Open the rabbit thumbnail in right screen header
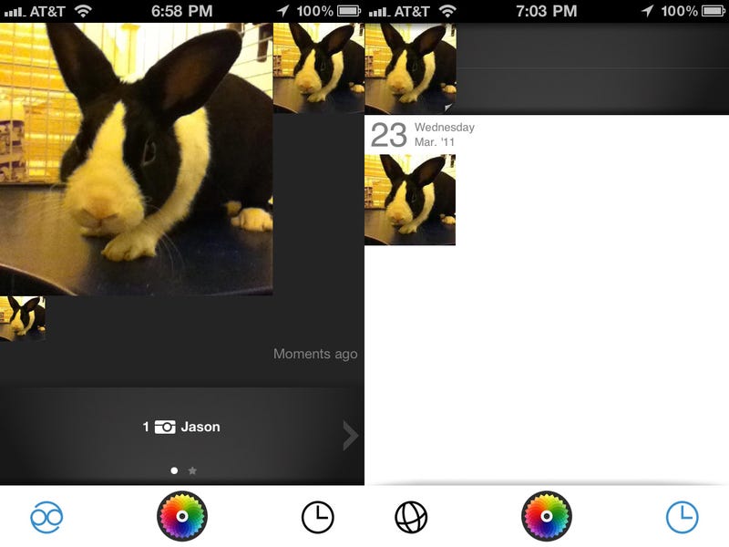 pyautogui.click(x=410, y=68)
